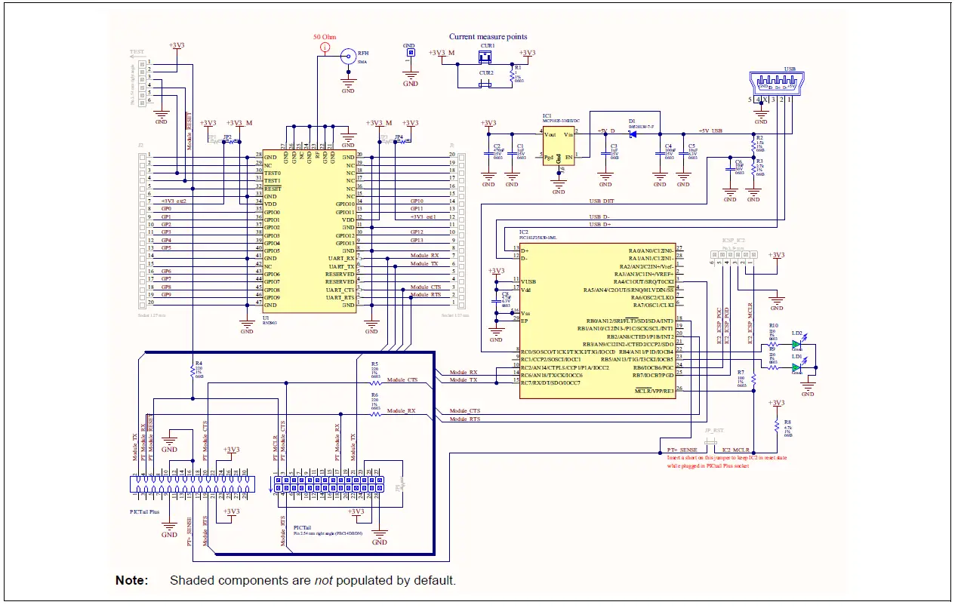Click the horizontal 'IC2_MCLR' net label
961x608 pixels.
(735, 450)
